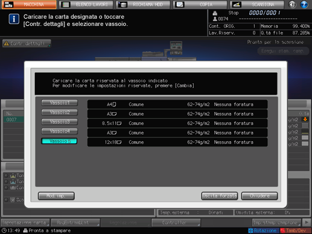Select job number 0007 in list
Viewport: 312px width, 234px height.
point(14,119)
